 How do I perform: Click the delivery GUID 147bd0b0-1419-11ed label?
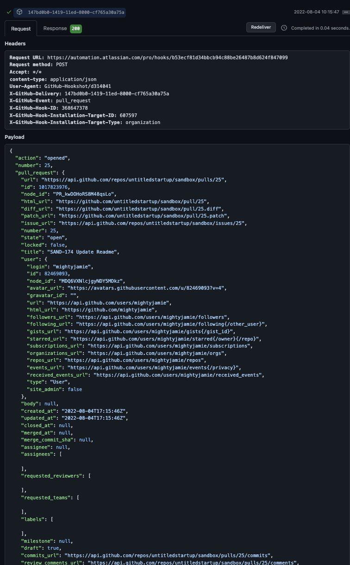pos(76,12)
